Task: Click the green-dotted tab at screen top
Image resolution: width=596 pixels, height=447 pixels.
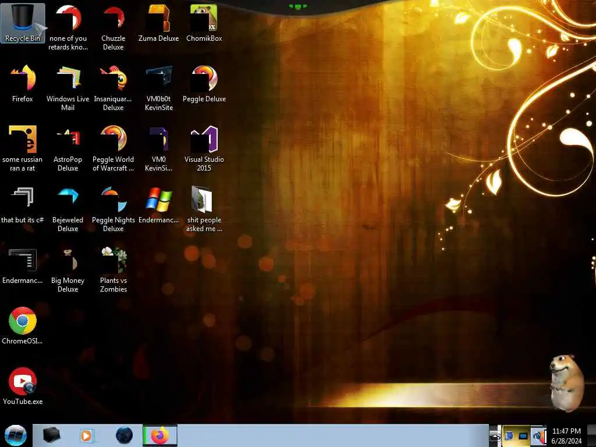Action: tap(297, 6)
